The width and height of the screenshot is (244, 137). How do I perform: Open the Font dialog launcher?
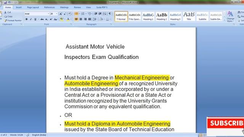point(71,24)
